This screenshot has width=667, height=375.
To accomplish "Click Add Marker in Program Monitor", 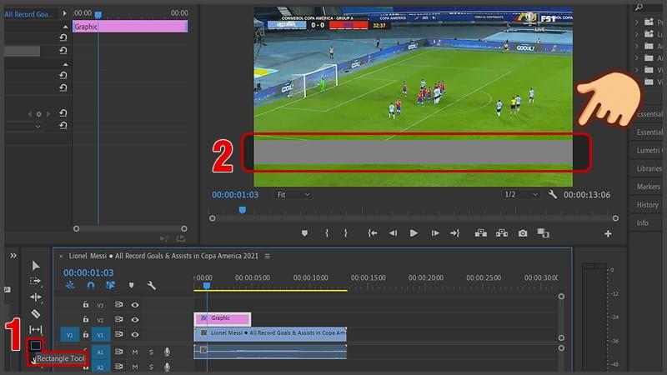I will click(304, 233).
